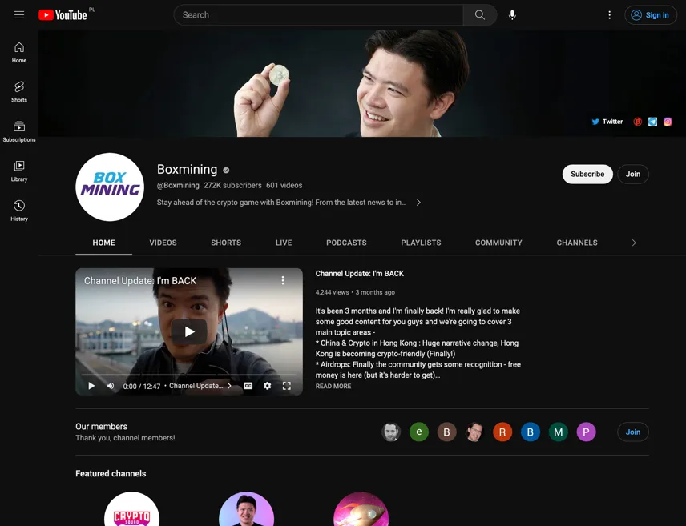Click the search magnifier button
The image size is (686, 526).
479,15
